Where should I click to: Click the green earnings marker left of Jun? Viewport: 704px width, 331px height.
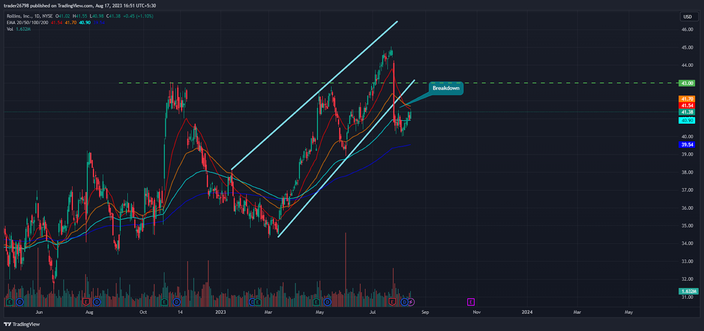pyautogui.click(x=9, y=302)
